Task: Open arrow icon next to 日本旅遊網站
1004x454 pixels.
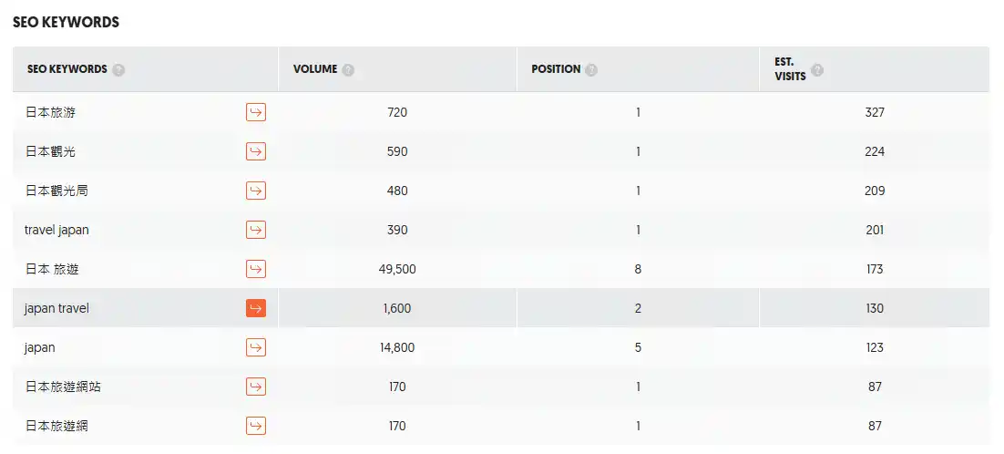Action: tap(256, 387)
